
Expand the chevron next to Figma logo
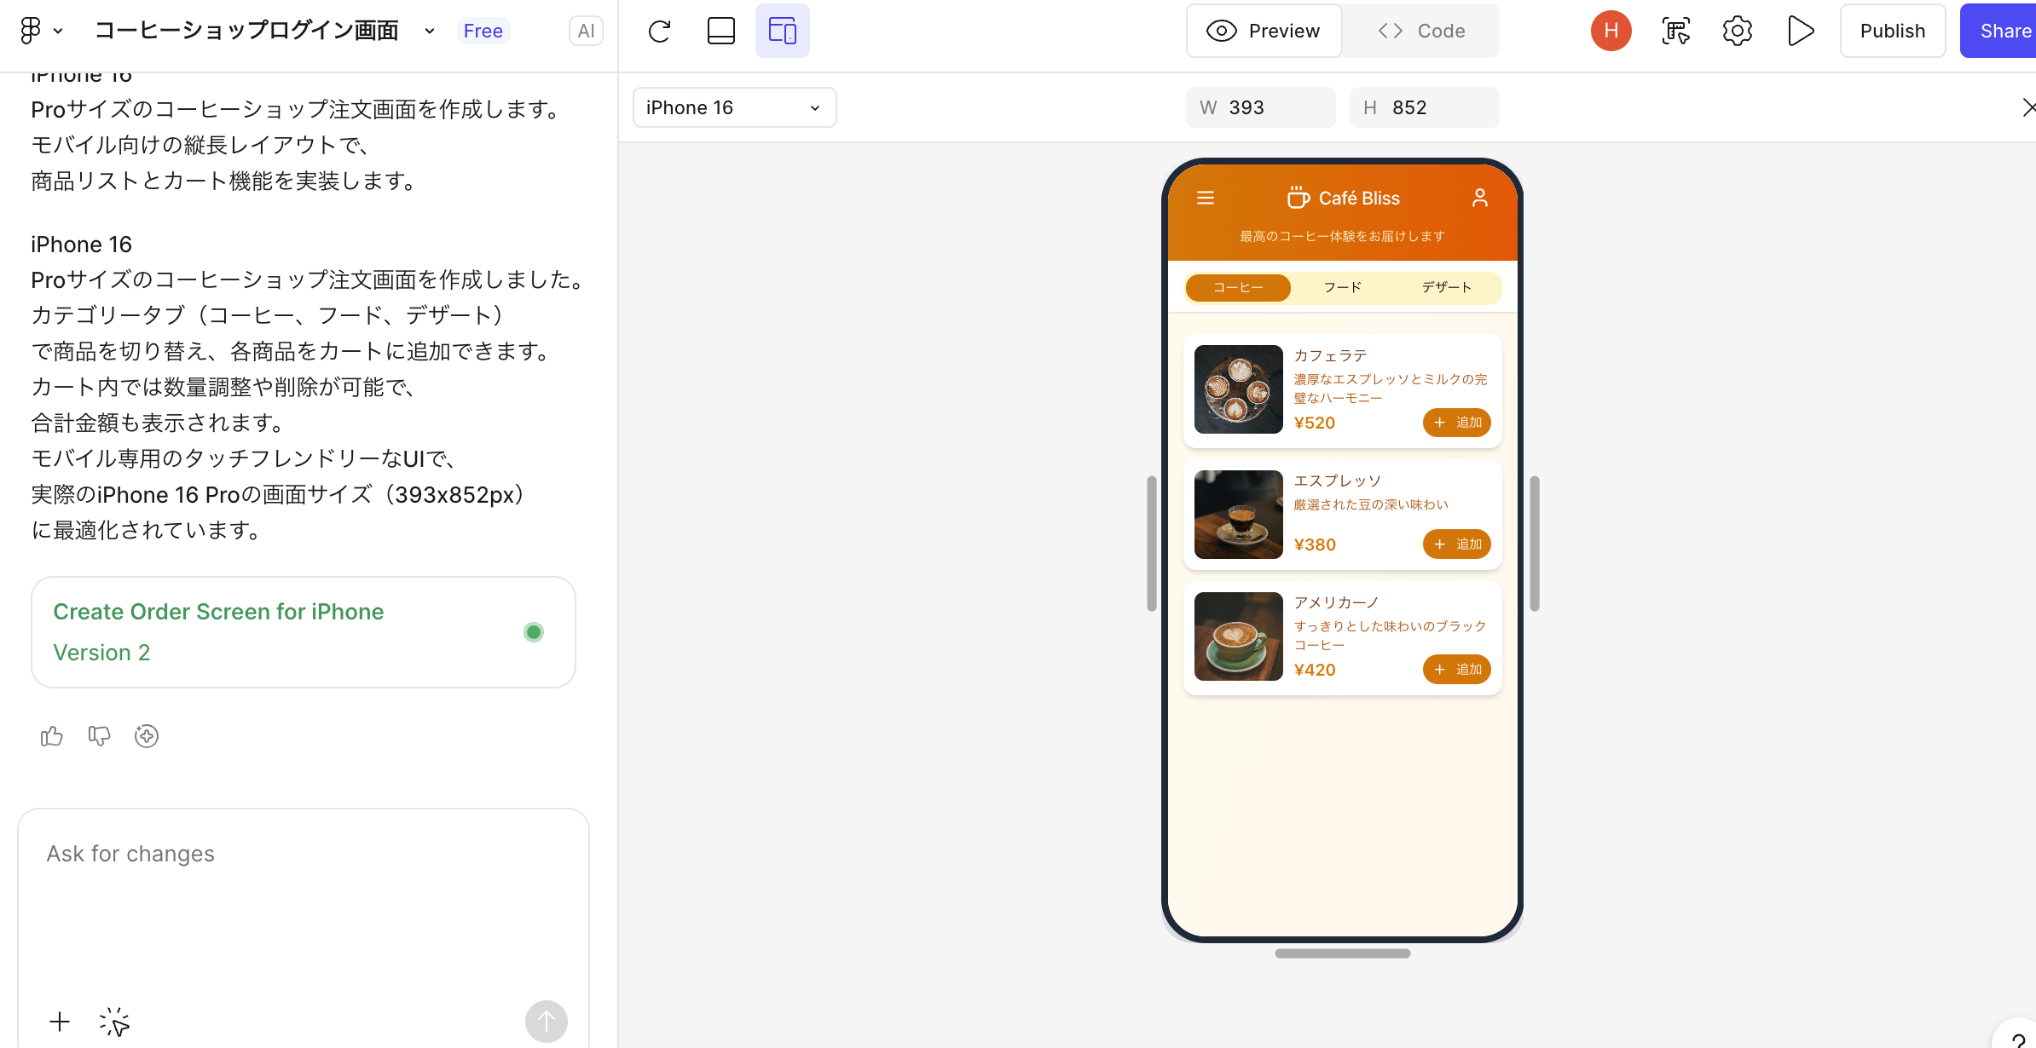tap(58, 31)
